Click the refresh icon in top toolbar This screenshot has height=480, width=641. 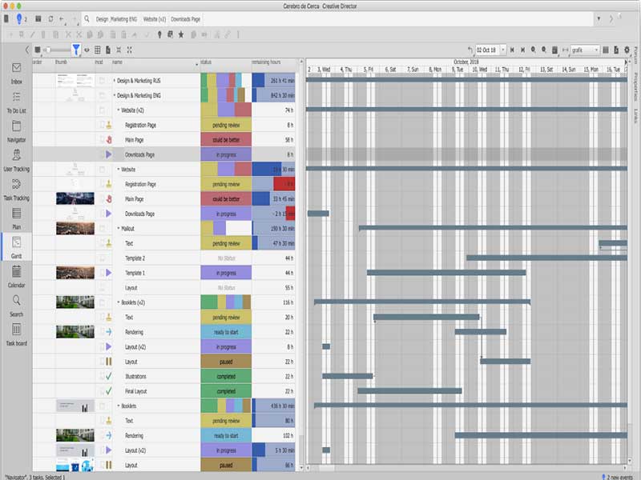tap(50, 18)
